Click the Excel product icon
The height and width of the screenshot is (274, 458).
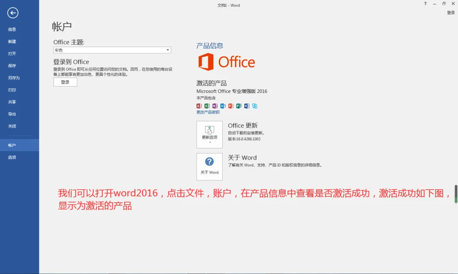pyautogui.click(x=207, y=106)
